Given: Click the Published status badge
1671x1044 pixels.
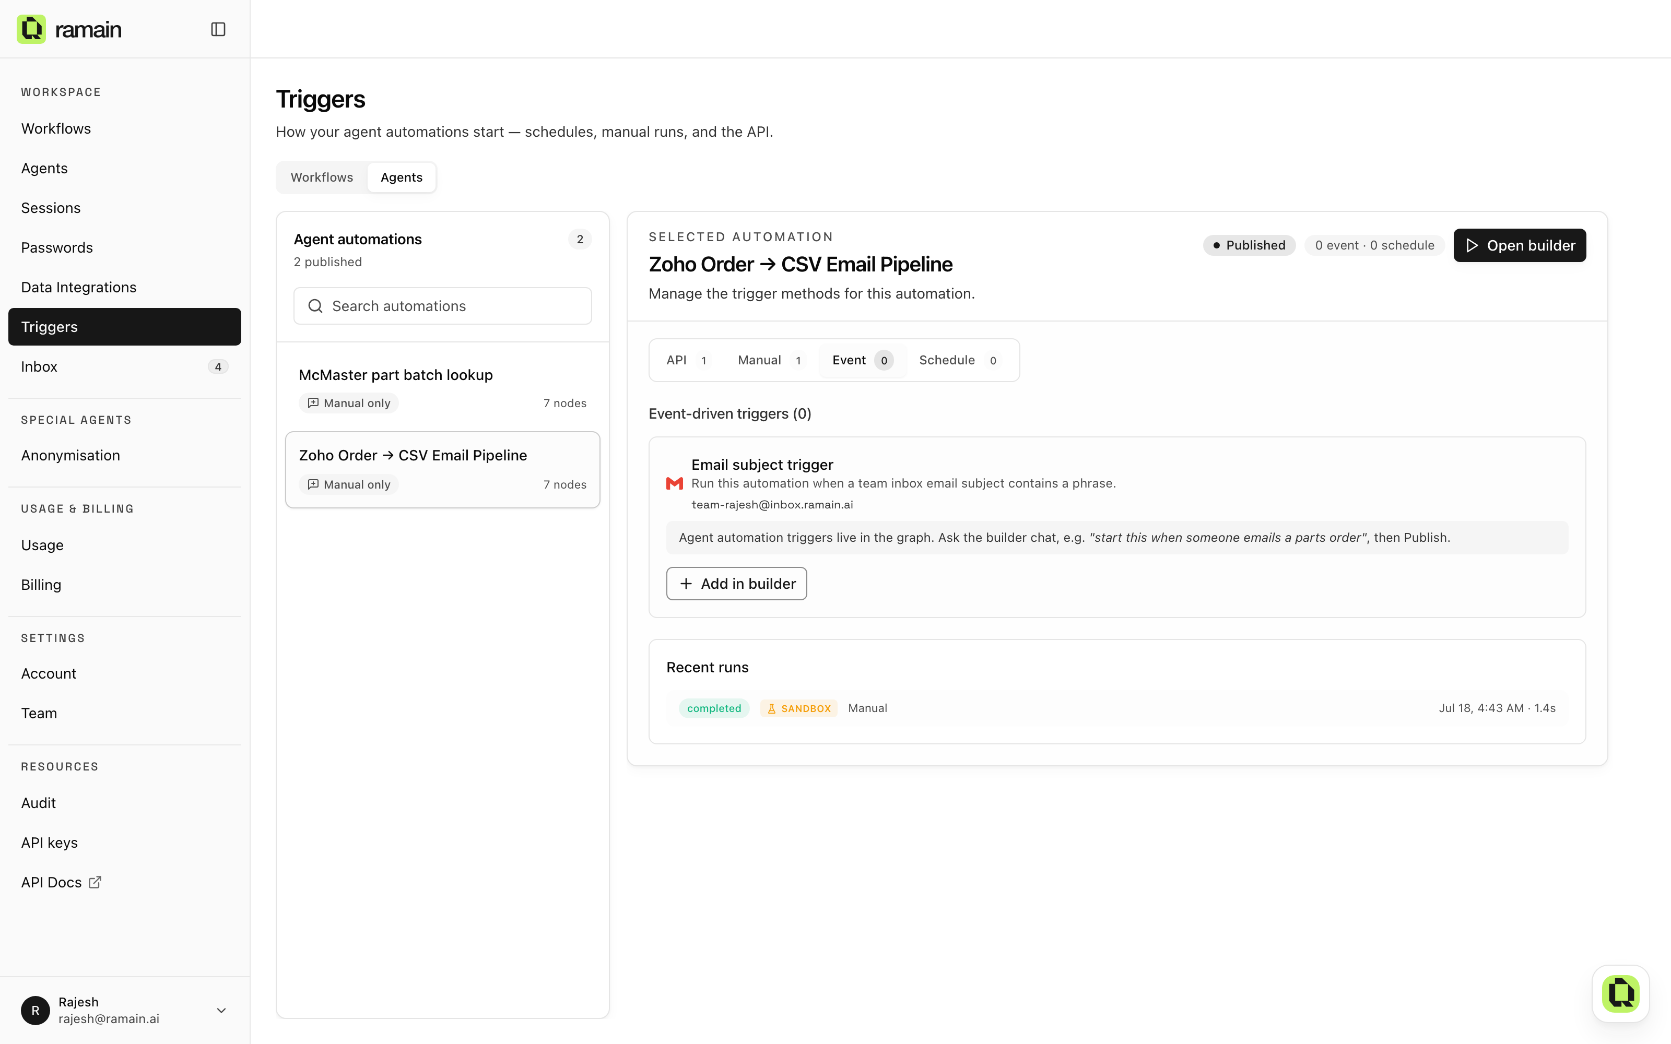Looking at the screenshot, I should 1249,245.
